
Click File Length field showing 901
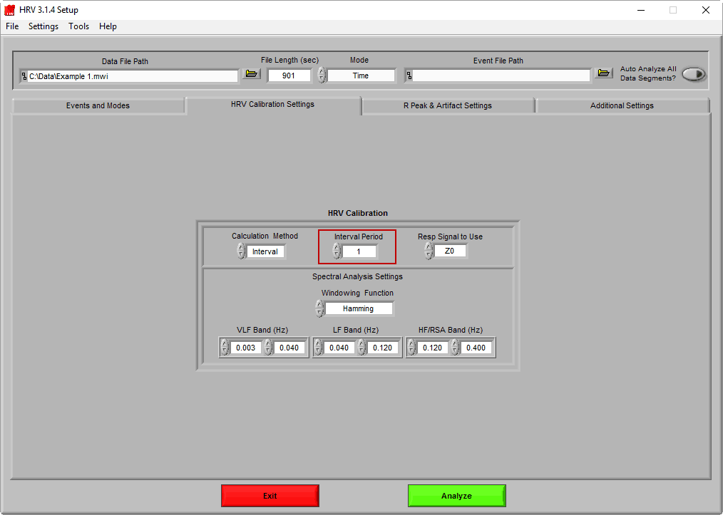click(289, 76)
